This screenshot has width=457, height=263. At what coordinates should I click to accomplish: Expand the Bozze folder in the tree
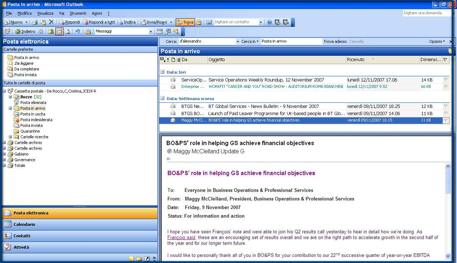[x=10, y=97]
